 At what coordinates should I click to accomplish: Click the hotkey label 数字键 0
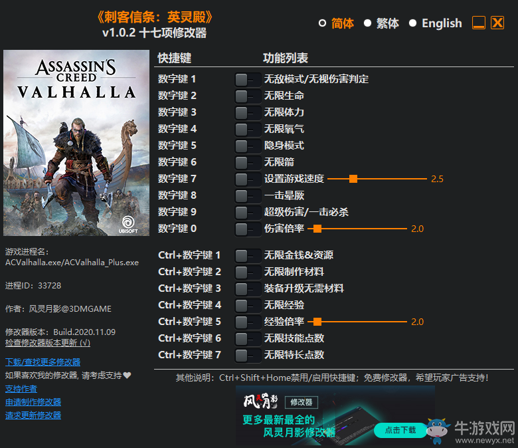[x=177, y=229]
